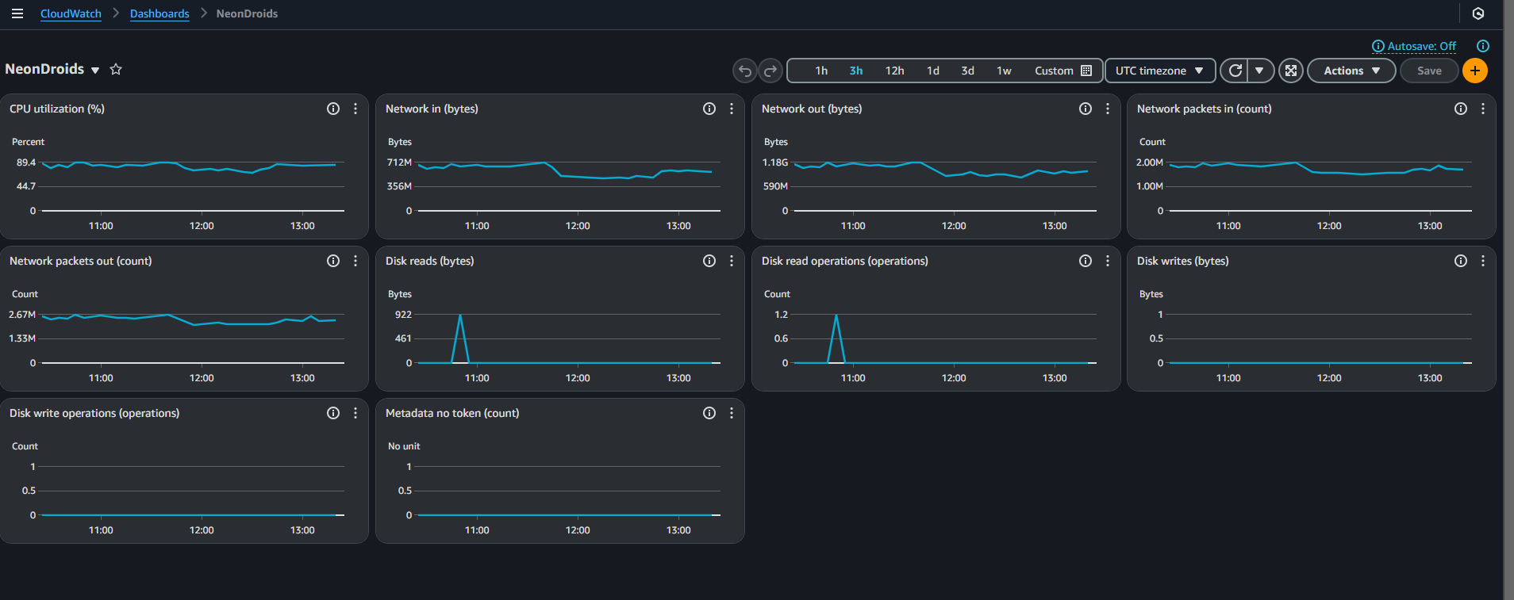Select the 1h time range

pos(821,71)
